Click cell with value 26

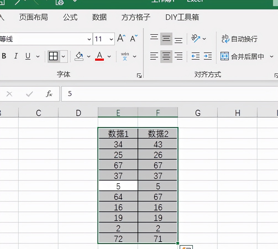(x=158, y=154)
